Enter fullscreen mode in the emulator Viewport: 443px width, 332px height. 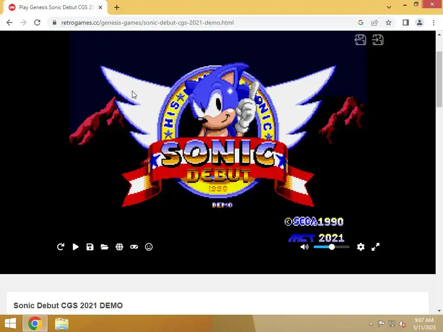[375, 247]
